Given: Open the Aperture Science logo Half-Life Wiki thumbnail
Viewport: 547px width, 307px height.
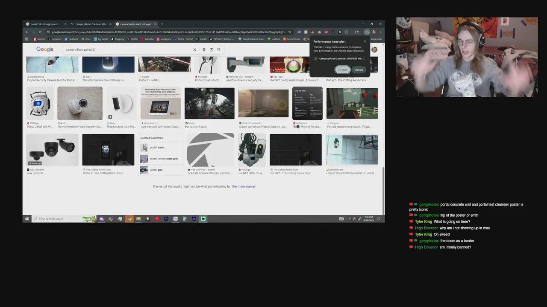Looking at the screenshot, I should coord(210,150).
